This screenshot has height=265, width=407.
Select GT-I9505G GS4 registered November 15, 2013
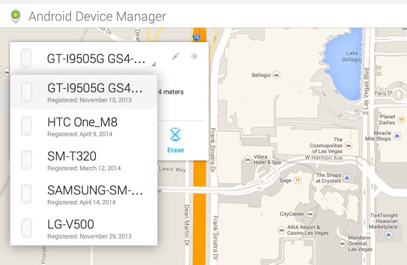[x=83, y=92]
